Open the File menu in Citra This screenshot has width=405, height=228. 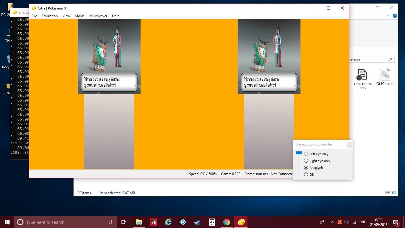coord(34,16)
